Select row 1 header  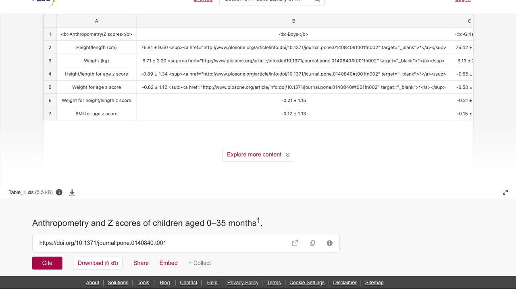50,34
